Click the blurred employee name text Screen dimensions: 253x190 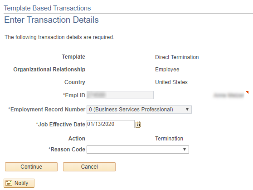[x=229, y=95]
